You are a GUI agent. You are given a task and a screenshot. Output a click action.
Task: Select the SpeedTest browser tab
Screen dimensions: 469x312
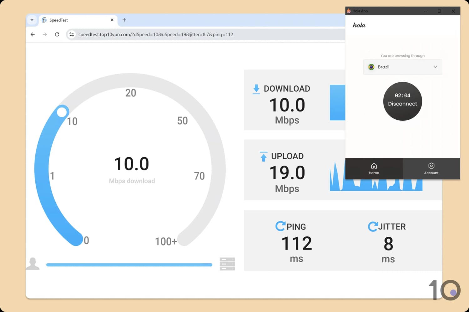(x=78, y=20)
